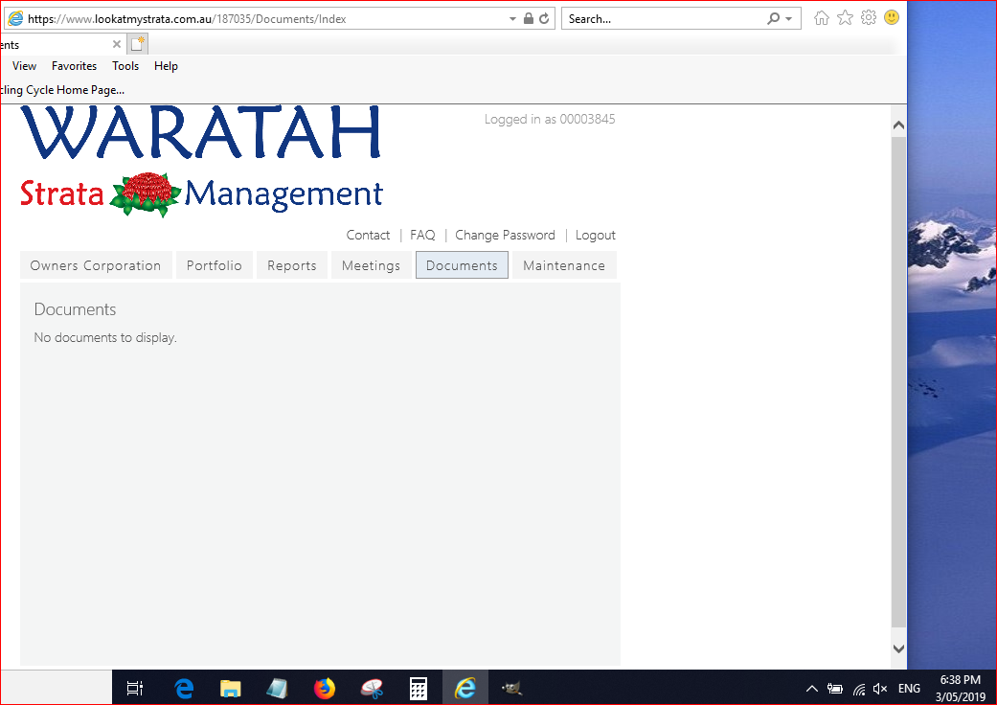Click the ENG language indicator

tap(909, 689)
